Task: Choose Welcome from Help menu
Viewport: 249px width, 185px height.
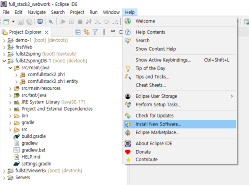Action: pos(180,21)
